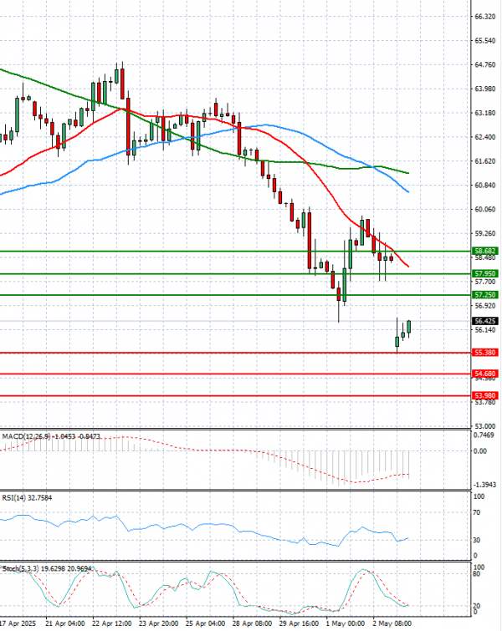This screenshot has height=631, width=502.
Task: Click the 60.060 price axis value
Action: coord(485,209)
